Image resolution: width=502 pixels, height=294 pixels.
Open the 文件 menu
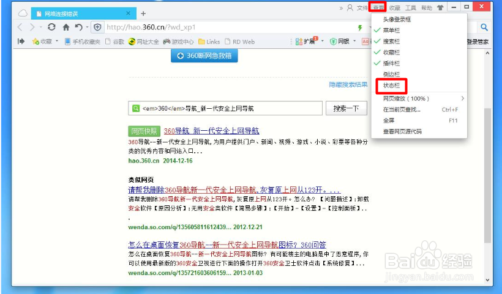(362, 8)
